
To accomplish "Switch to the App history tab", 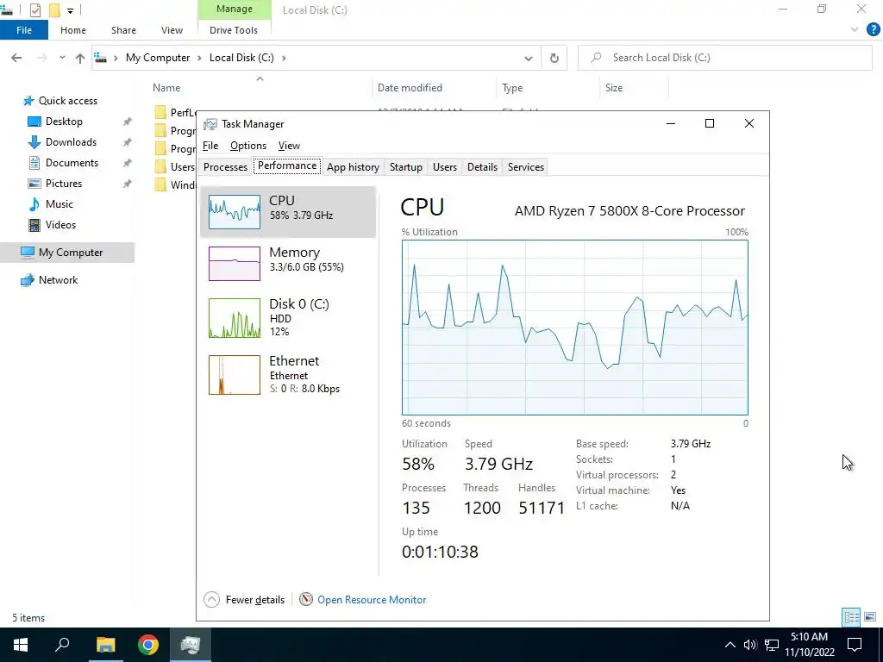I will tap(353, 167).
